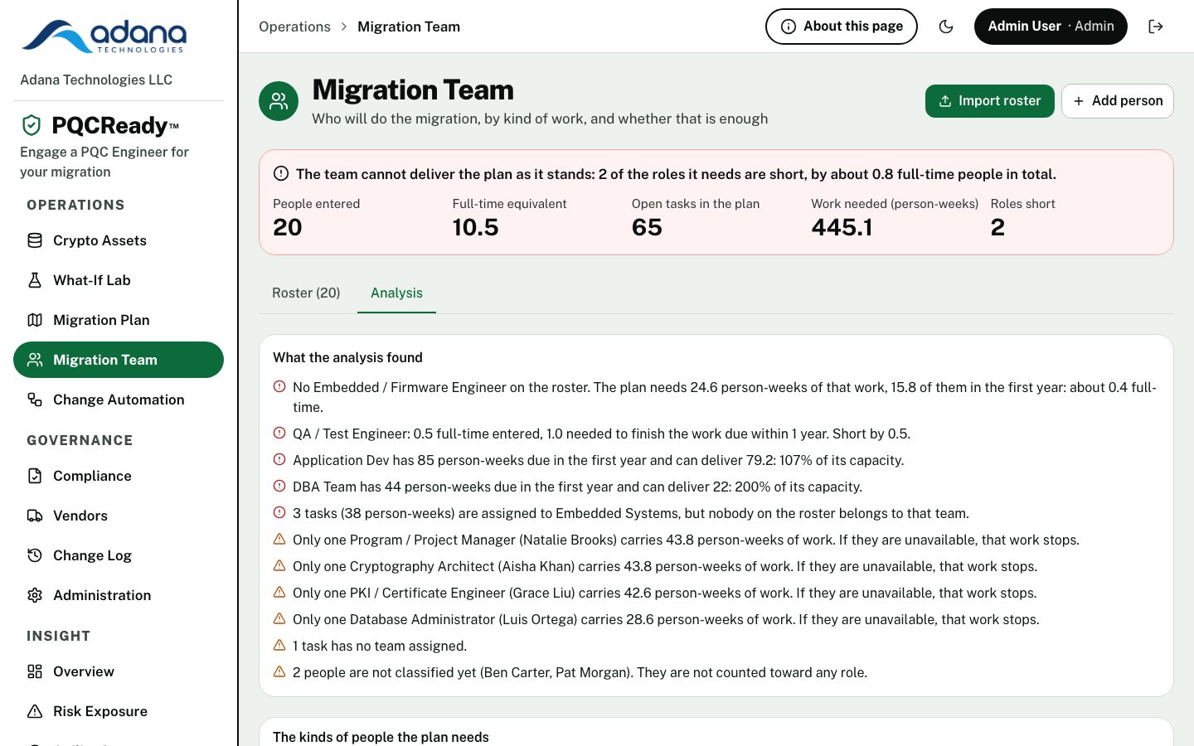Click the Compliance document icon
Screen dimensions: 1194x746
(35, 476)
